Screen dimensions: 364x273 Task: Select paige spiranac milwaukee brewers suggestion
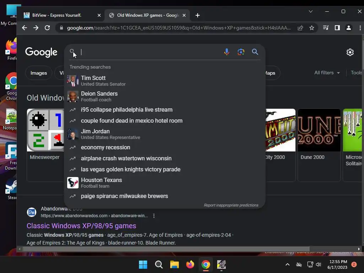pyautogui.click(x=164, y=196)
